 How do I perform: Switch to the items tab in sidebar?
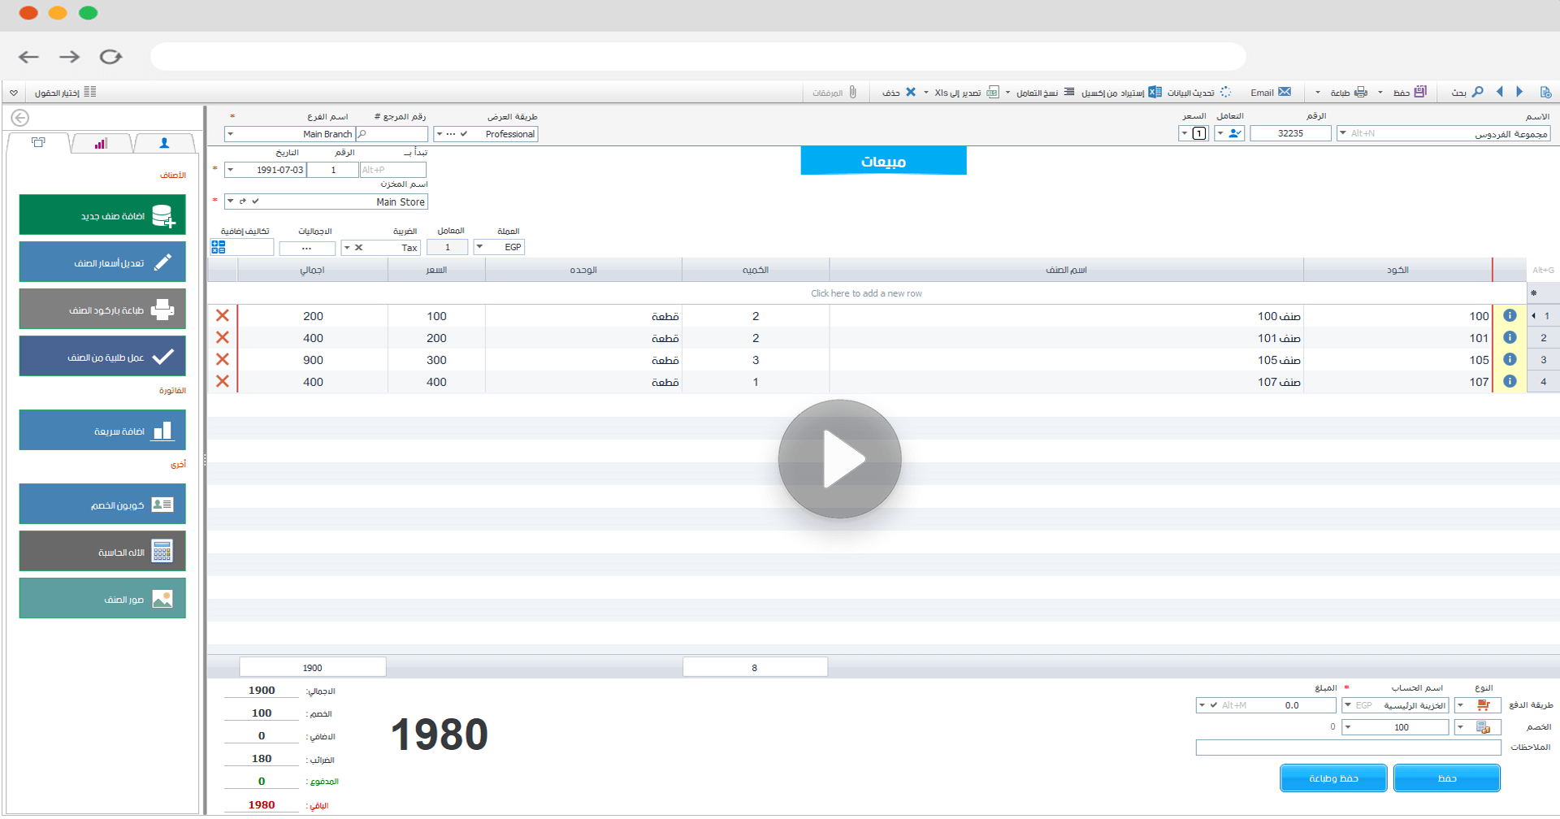coord(38,142)
